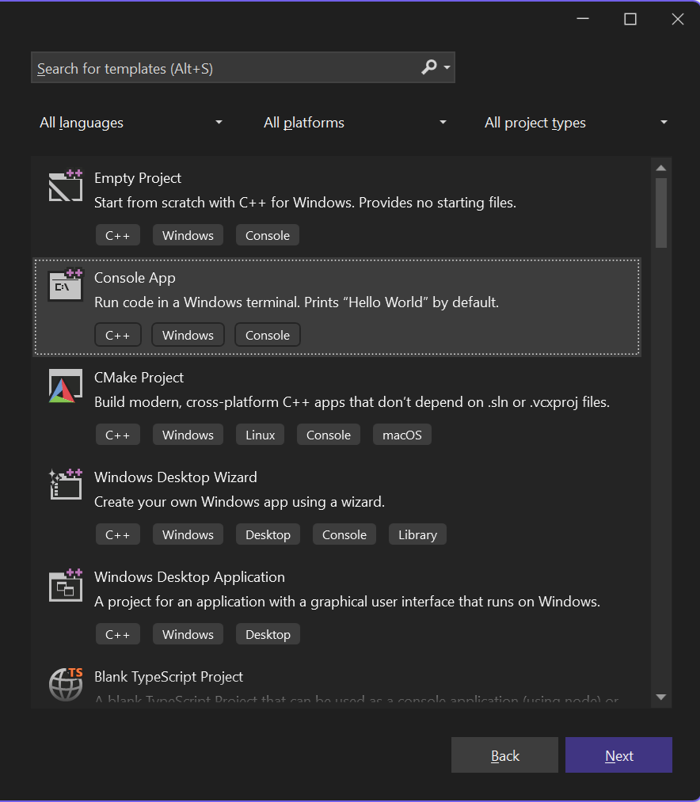Select the Console App list entry
This screenshot has width=700, height=802.
[337, 306]
